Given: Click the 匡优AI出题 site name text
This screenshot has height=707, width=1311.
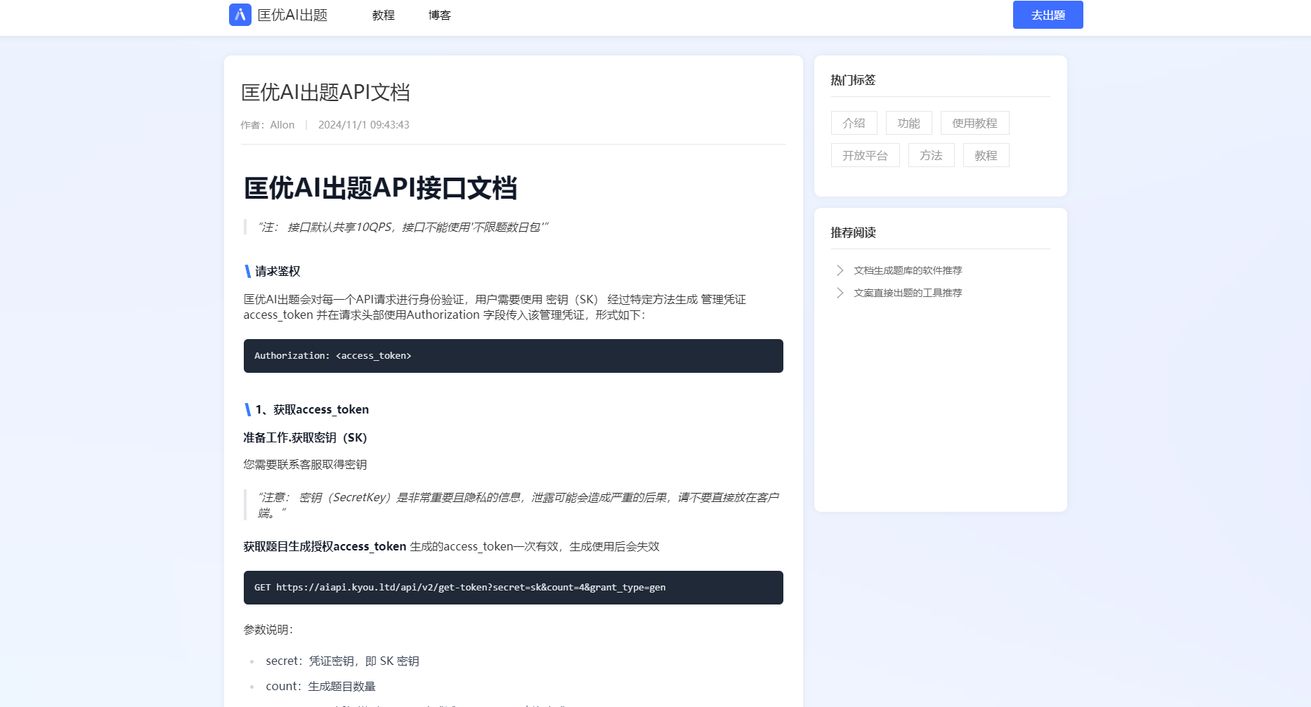Looking at the screenshot, I should point(292,15).
